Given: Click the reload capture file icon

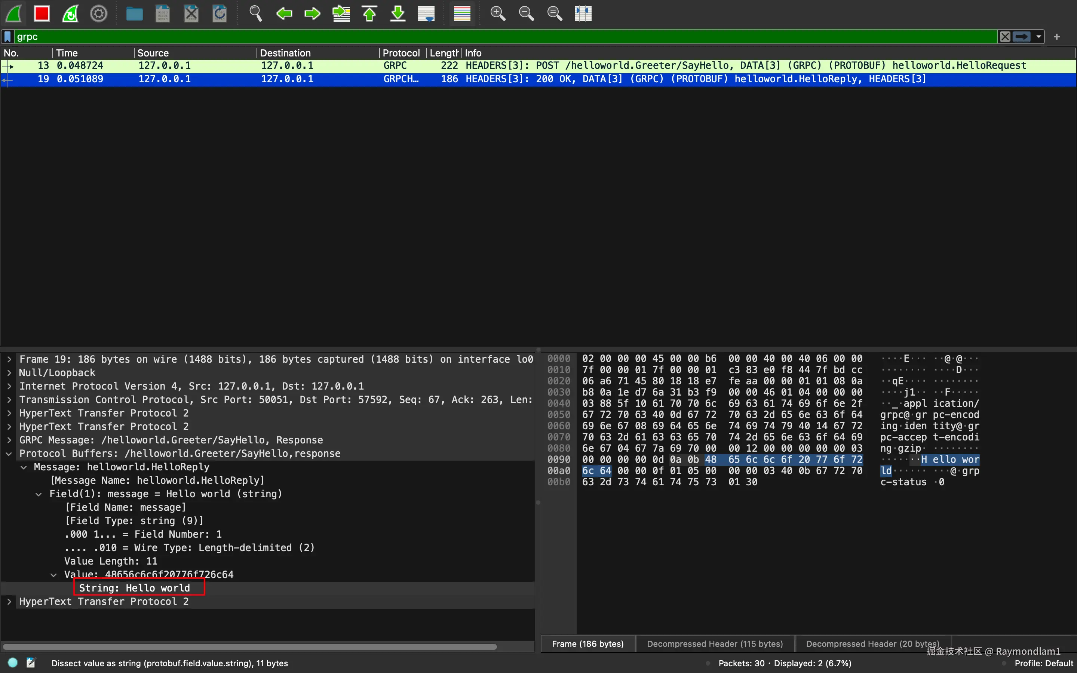Looking at the screenshot, I should [x=220, y=13].
